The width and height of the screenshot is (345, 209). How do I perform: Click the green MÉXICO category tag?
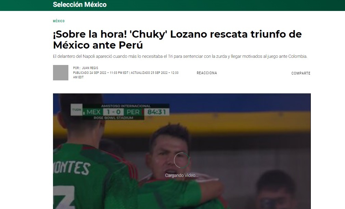tap(59, 21)
